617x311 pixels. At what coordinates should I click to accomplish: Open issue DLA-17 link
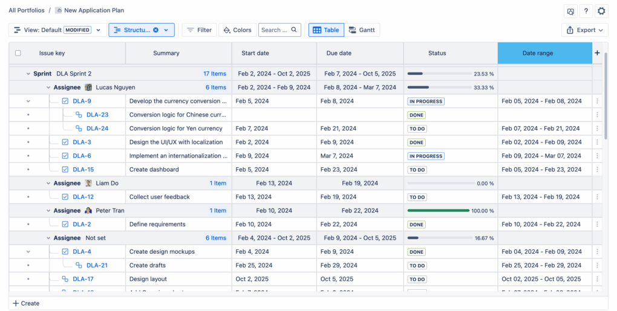pyautogui.click(x=83, y=279)
